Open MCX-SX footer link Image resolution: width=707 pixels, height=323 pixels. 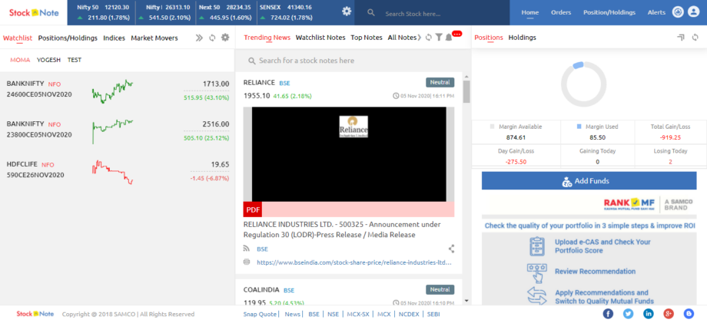(x=358, y=314)
